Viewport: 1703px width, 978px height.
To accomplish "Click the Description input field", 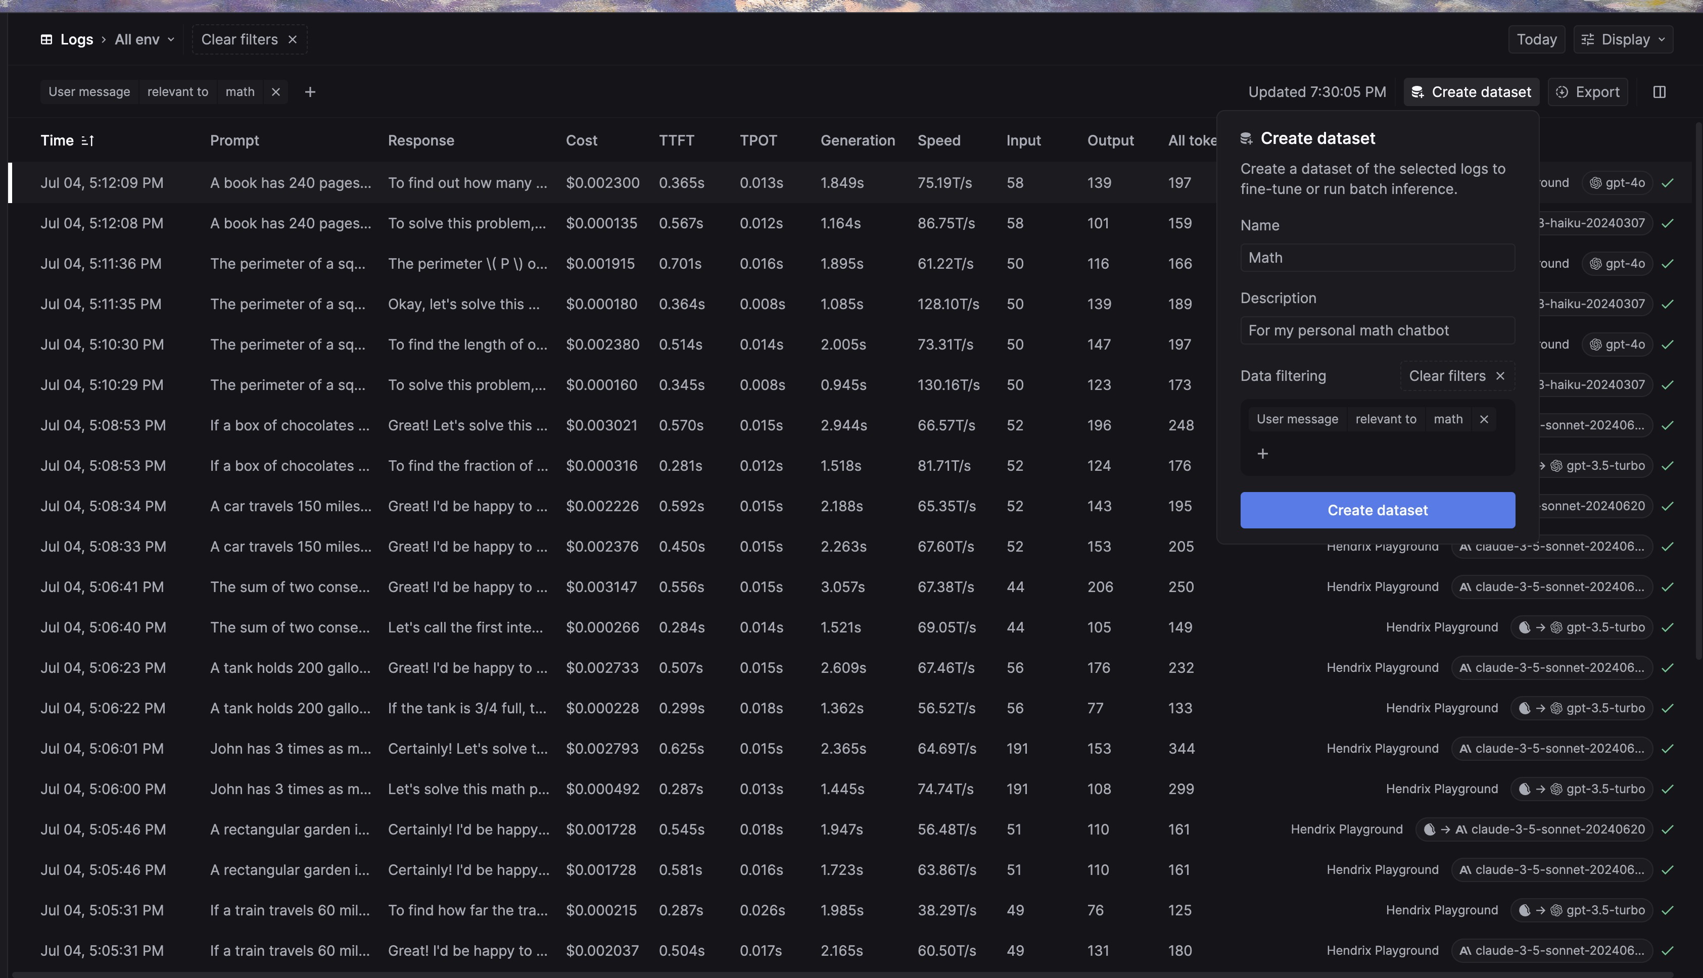I will pos(1377,330).
